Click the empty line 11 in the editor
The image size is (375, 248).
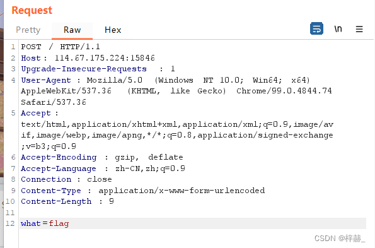[x=193, y=212]
